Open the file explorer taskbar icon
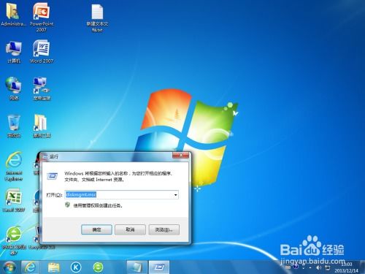Image resolution: width=365 pixels, height=274 pixels. tap(53, 267)
